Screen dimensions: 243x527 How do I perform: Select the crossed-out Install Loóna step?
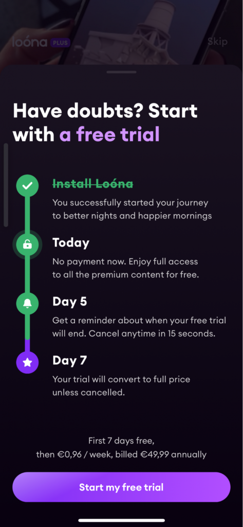click(x=92, y=184)
